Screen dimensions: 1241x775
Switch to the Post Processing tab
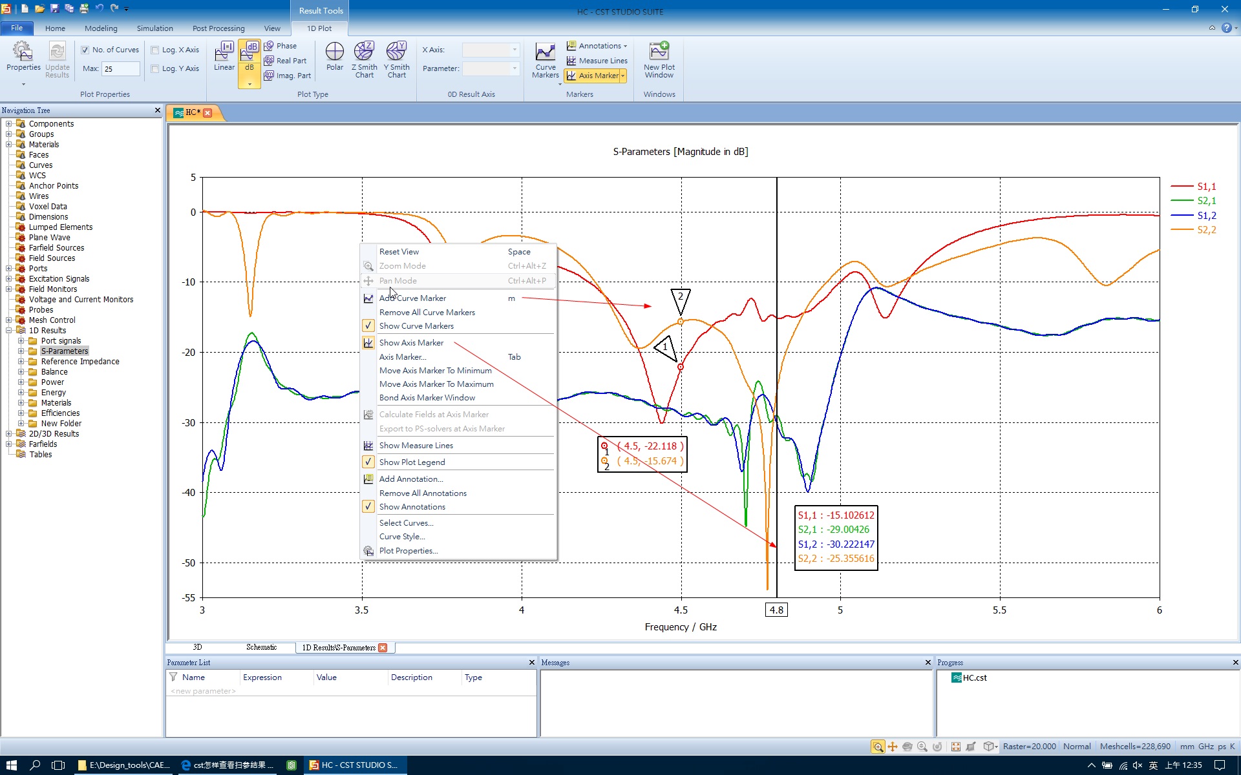coord(218,28)
